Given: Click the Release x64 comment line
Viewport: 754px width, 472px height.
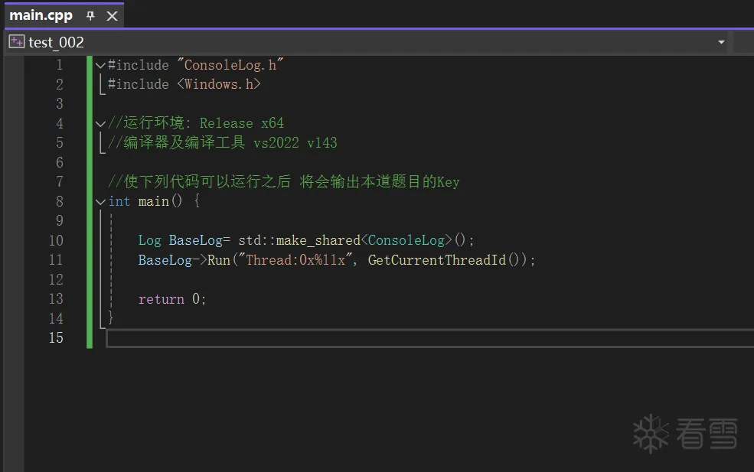Looking at the screenshot, I should coord(196,123).
